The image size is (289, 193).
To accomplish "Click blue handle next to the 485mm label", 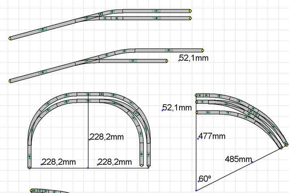I will (252, 162).
